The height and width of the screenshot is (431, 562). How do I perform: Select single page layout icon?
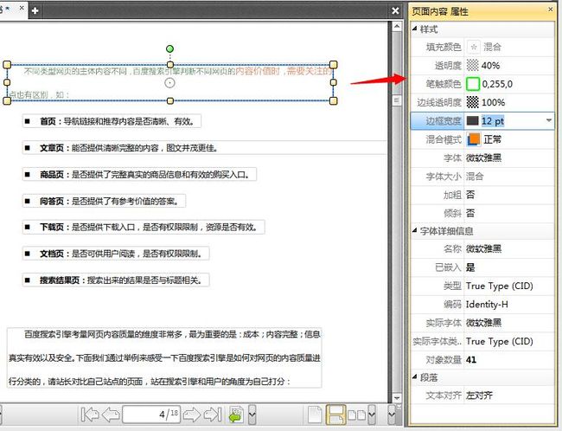(x=315, y=415)
